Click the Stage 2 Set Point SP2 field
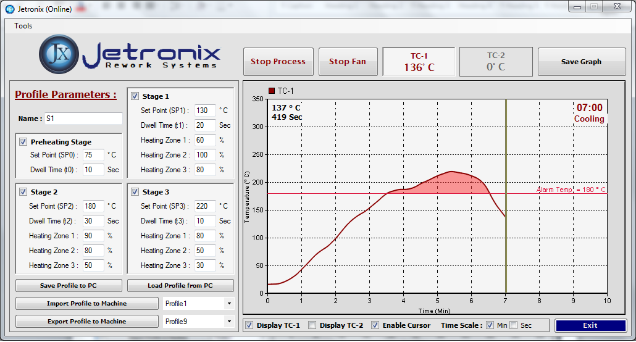The image size is (636, 342). tap(93, 206)
